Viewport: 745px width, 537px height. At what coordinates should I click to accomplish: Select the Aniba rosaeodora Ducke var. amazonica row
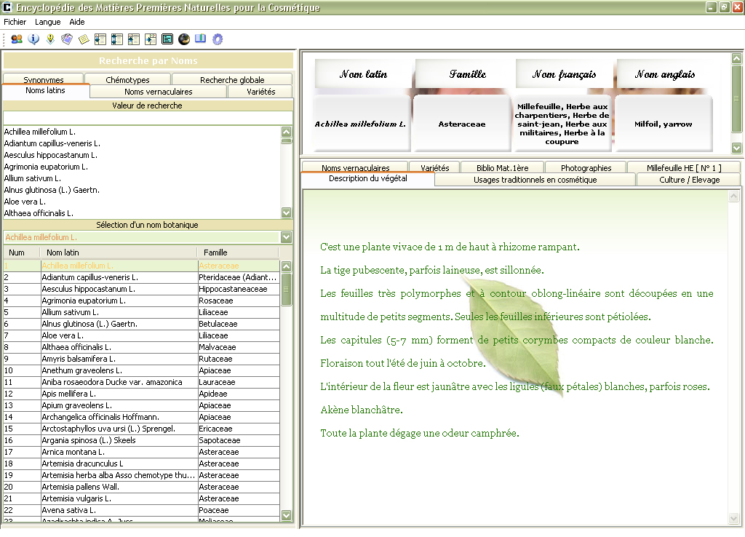pos(141,382)
